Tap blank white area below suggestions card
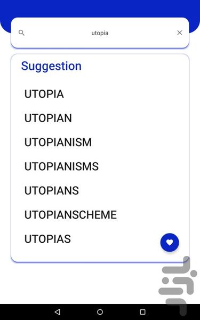 (x=82, y=284)
